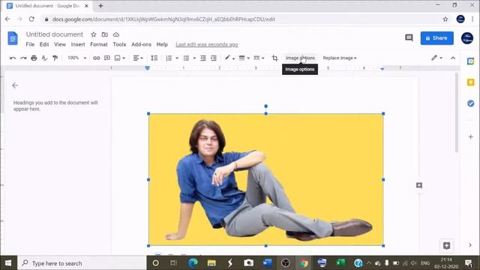Image resolution: width=480 pixels, height=270 pixels.
Task: Toggle the bulleted list icon
Action: (186, 58)
